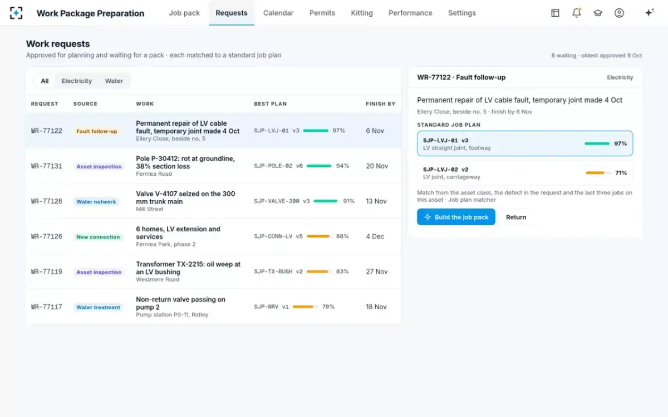Select the Requests tab

[x=232, y=13]
